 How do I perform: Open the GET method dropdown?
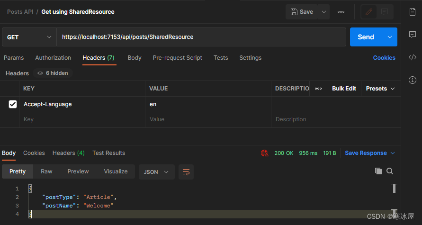29,37
